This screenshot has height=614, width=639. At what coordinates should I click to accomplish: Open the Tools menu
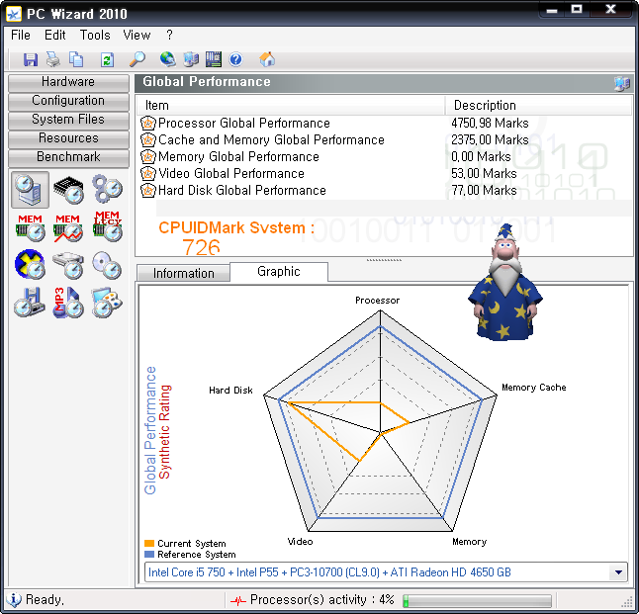pos(95,35)
